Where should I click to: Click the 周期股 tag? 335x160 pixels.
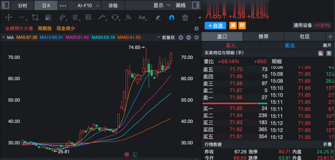click(45, 28)
